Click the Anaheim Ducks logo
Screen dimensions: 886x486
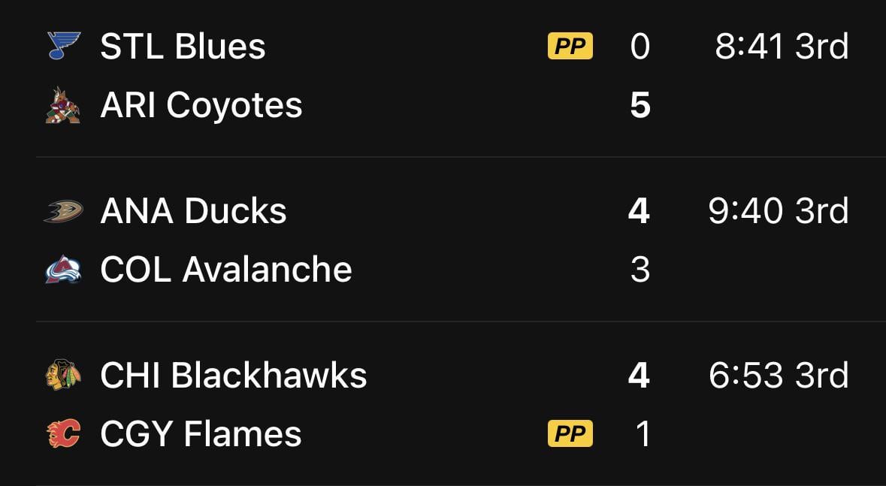(63, 211)
